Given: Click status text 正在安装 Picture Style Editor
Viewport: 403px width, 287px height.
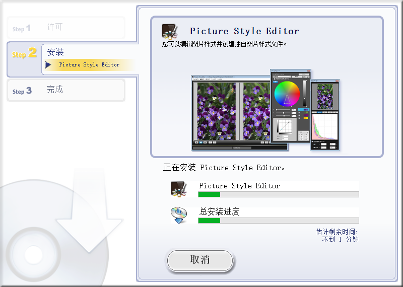Looking at the screenshot, I should point(224,168).
